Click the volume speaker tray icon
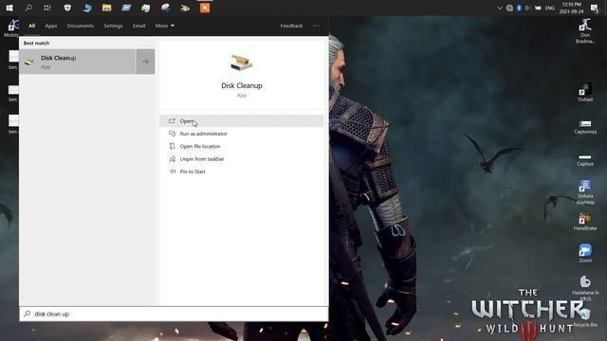Image resolution: width=607 pixels, height=341 pixels. click(528, 9)
